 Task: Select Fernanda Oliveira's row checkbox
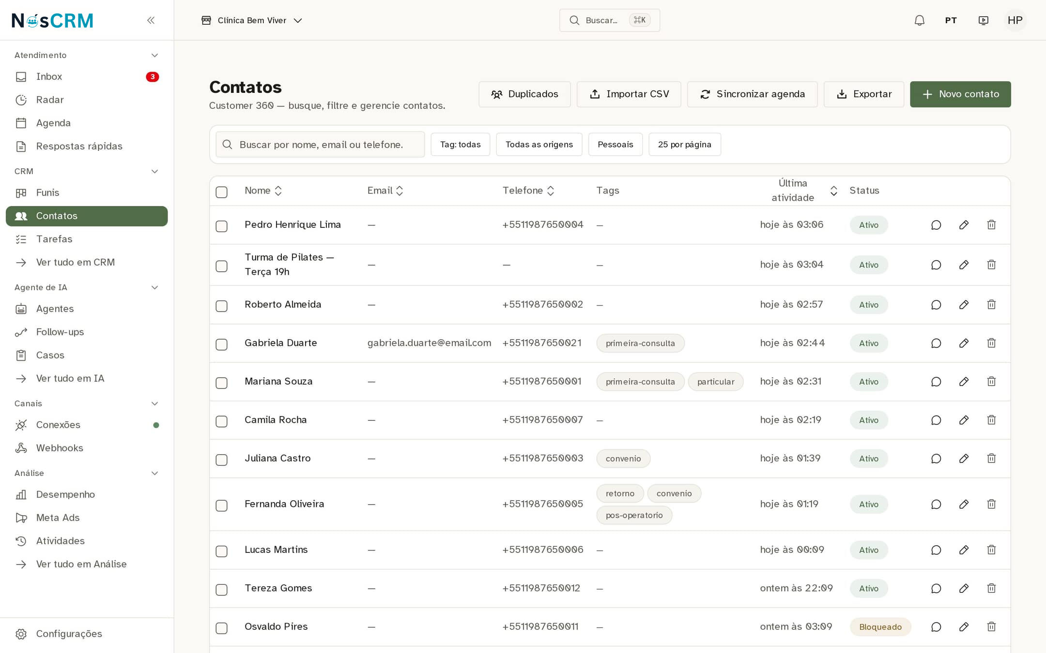(221, 505)
